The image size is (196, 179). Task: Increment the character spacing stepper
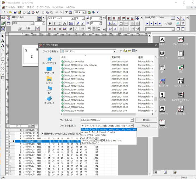100,18
